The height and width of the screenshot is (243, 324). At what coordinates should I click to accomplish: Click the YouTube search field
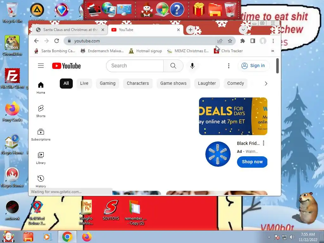click(x=135, y=66)
